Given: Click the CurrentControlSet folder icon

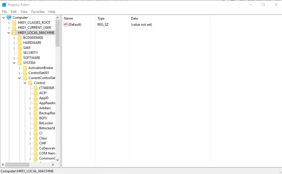Looking at the screenshot, I should tap(25, 78).
